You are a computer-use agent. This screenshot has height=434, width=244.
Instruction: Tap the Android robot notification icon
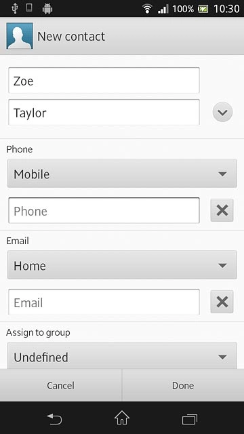(47, 9)
